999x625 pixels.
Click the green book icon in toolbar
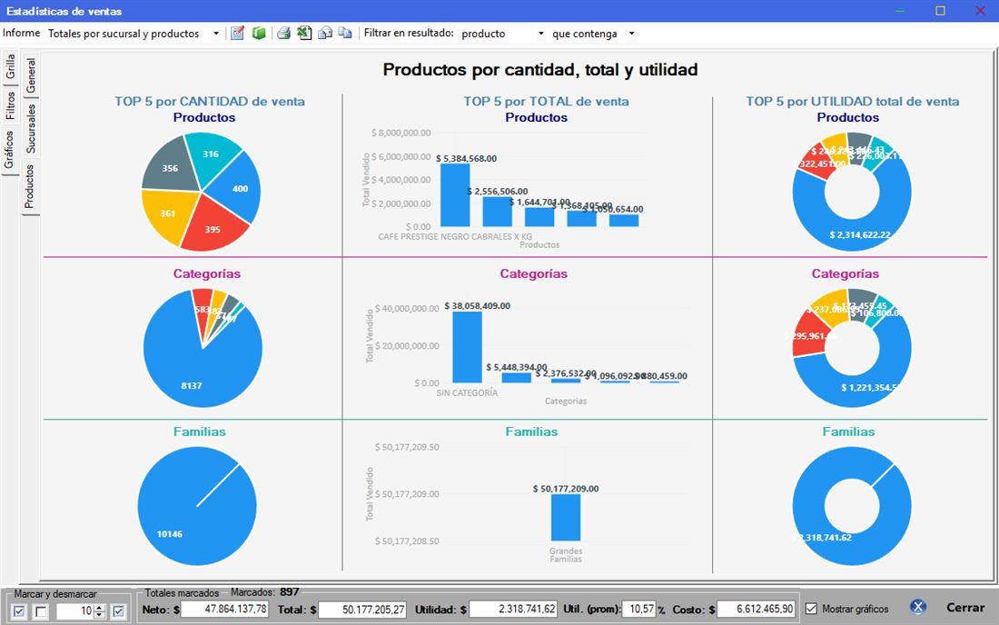click(259, 33)
